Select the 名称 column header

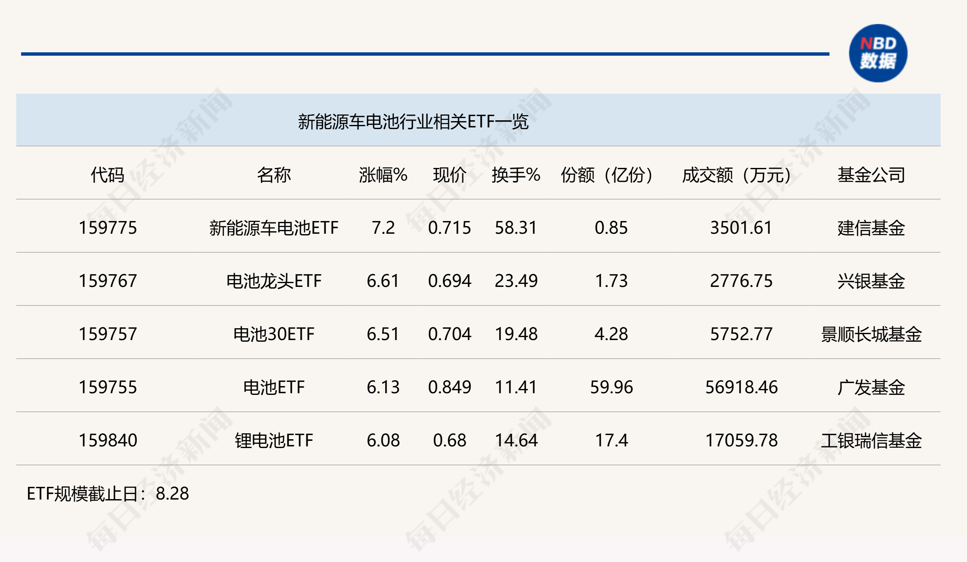point(274,175)
